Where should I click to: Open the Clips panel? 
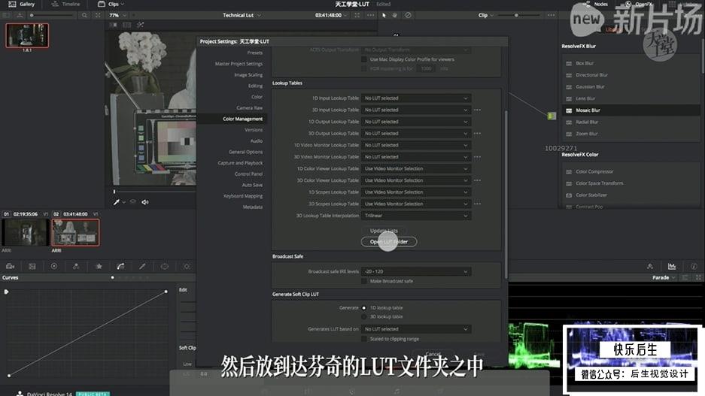coord(111,4)
